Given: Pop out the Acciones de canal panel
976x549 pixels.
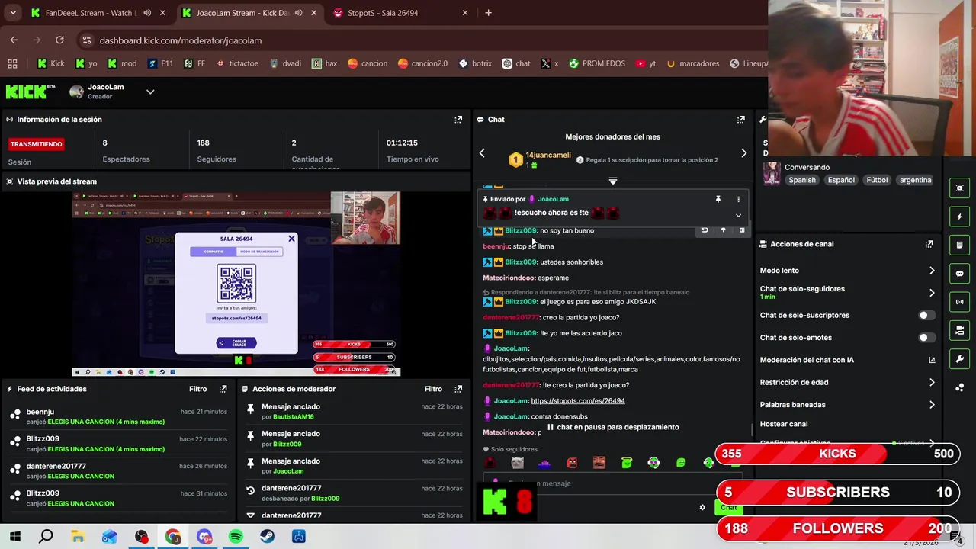Looking at the screenshot, I should pos(929,244).
